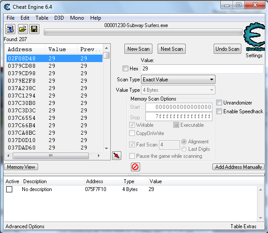Viewport: 268px width, 233px height.
Task: Click the scan progress bar
Action: [x=143, y=32]
